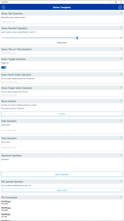The height and width of the screenshot is (221, 124).
Task: Click the Attach Signature button
Action: (x=62, y=174)
